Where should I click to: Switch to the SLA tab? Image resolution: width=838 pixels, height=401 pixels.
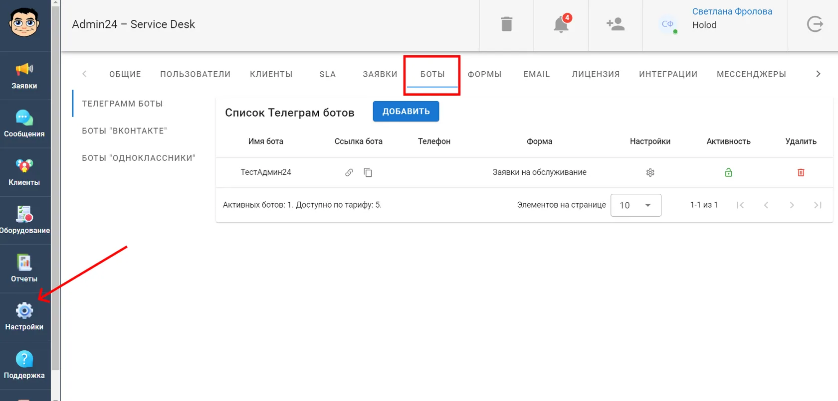328,74
